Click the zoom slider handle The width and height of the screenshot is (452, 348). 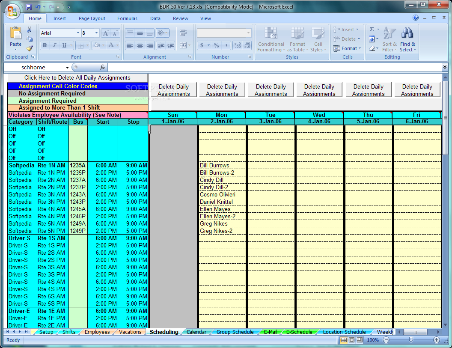(x=411, y=340)
